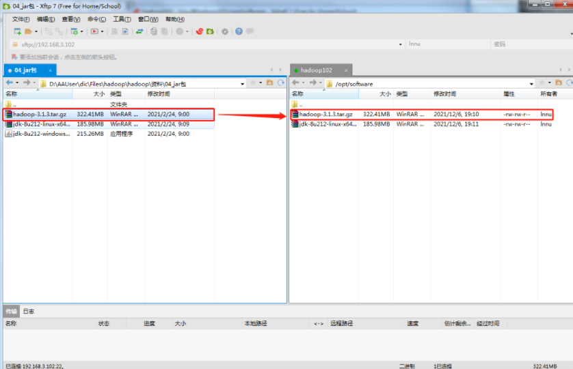
Task: Click the copy documents toolbar icon
Action: (x=154, y=31)
